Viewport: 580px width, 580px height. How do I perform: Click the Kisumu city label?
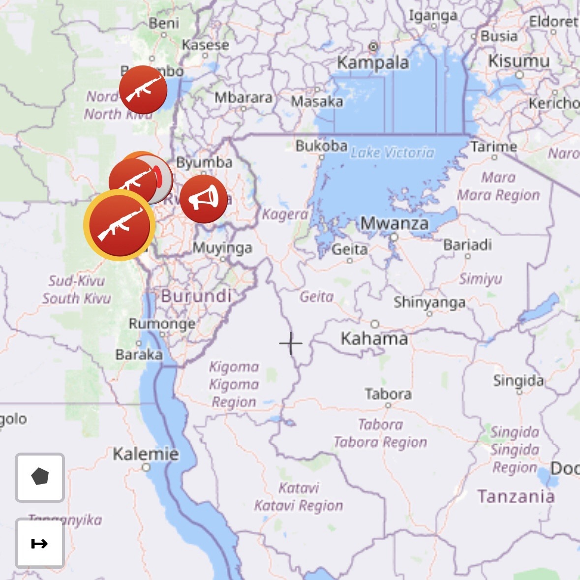(519, 61)
